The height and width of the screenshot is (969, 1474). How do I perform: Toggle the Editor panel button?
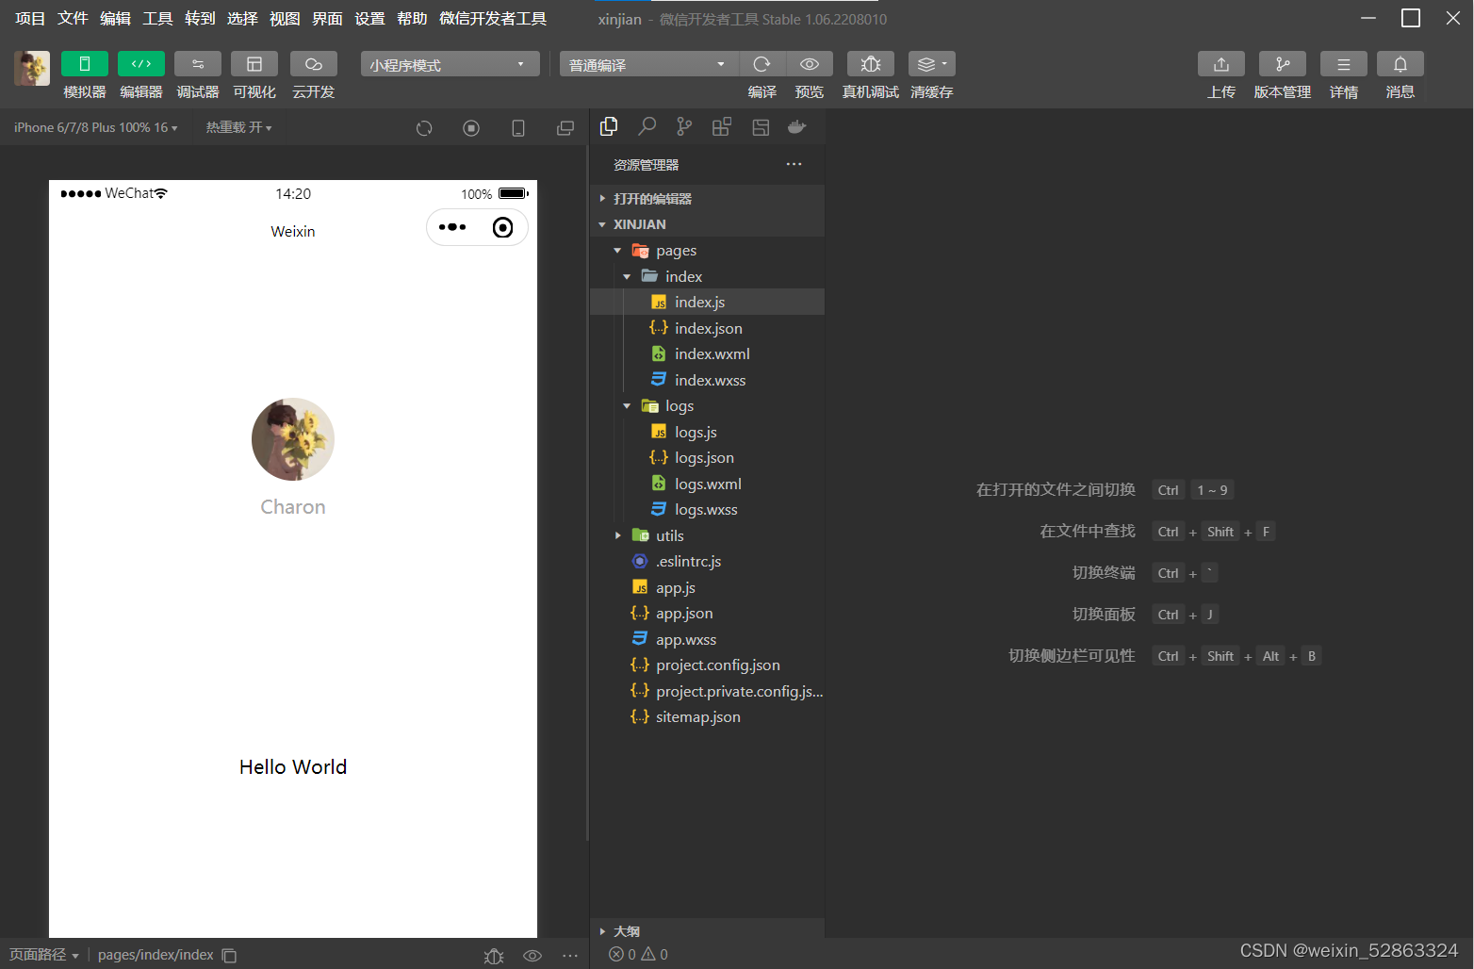(141, 64)
